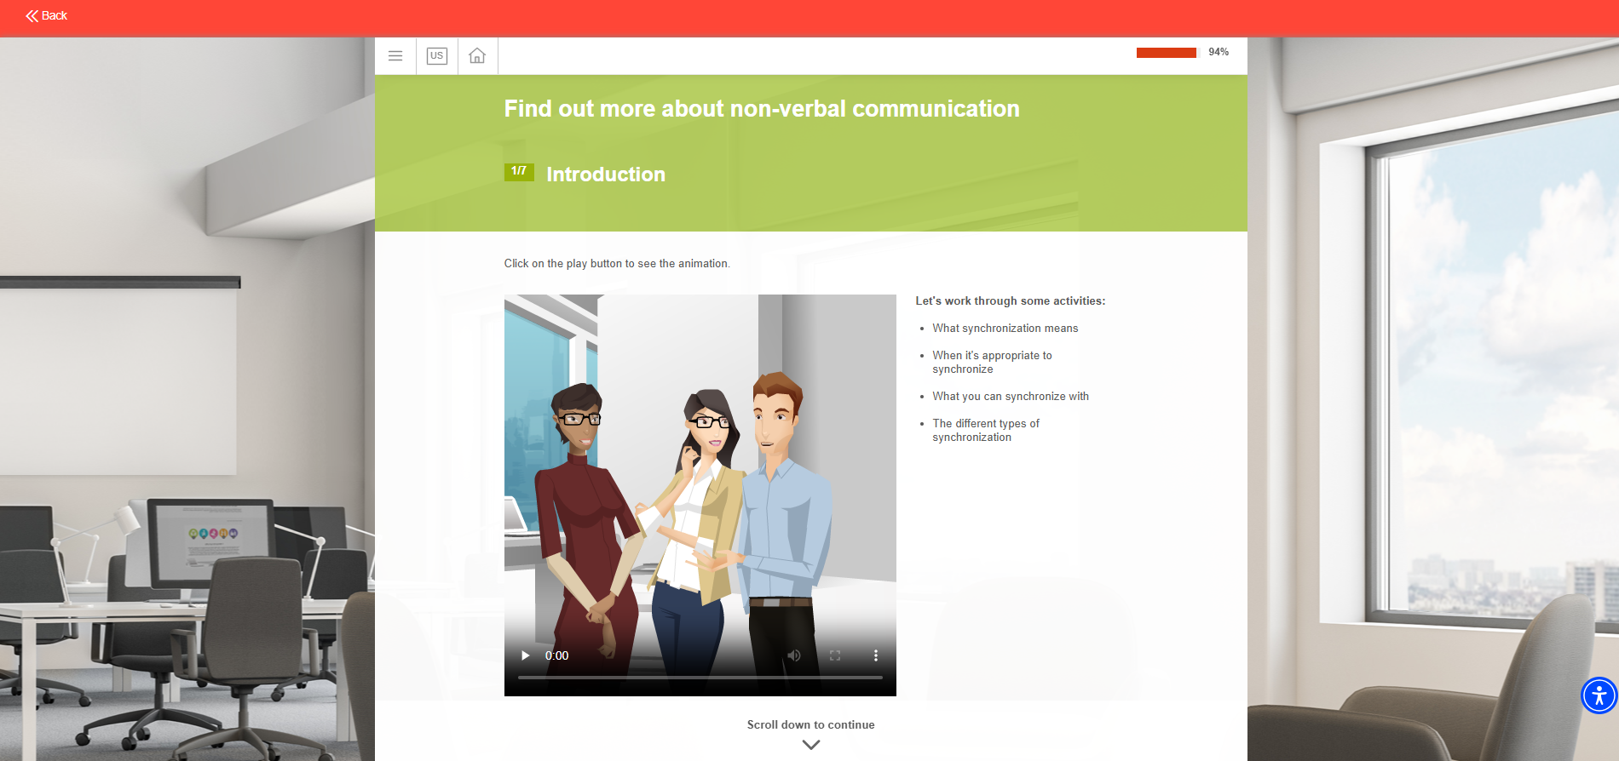Viewport: 1619px width, 761px height.
Task: Click the video's 0:00 time display
Action: tap(557, 655)
